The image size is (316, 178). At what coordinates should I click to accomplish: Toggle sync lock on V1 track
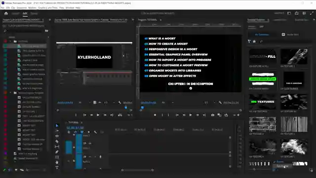tap(85, 143)
